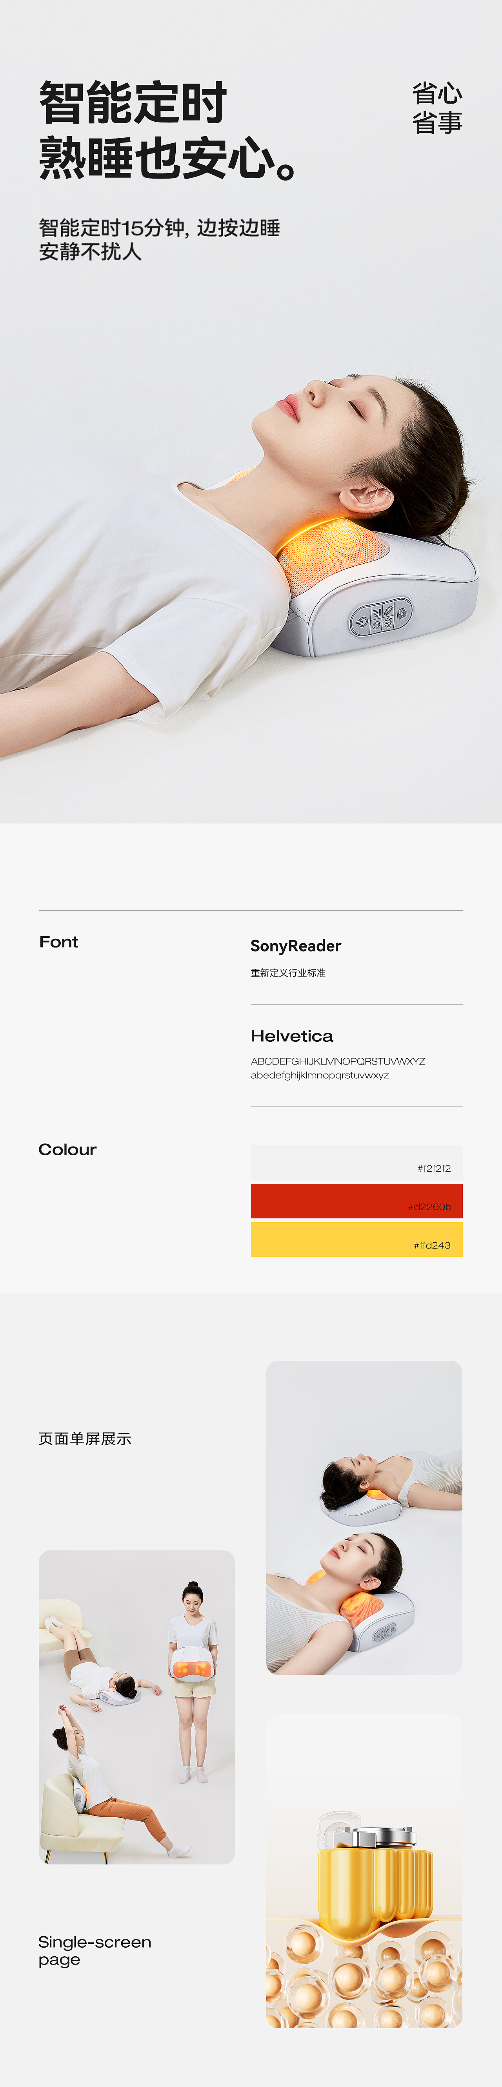Click the 页面单屏展示 section title
502x2087 pixels.
coord(85,1438)
